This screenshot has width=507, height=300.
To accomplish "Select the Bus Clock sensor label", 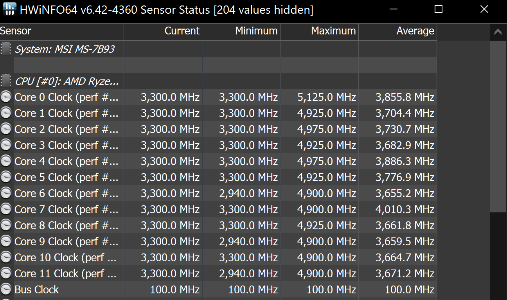I will point(37,289).
